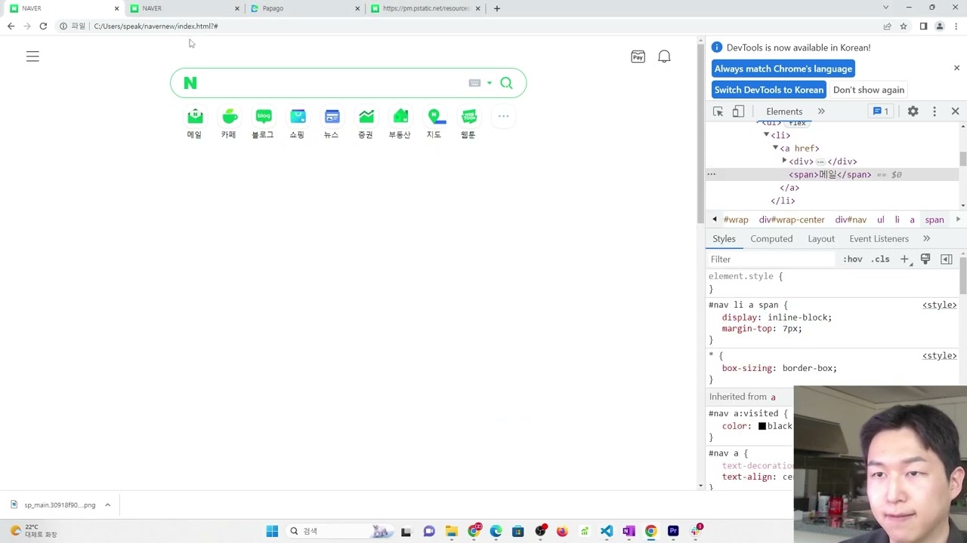967x543 pixels.
Task: Select the Styles tab
Action: point(724,239)
